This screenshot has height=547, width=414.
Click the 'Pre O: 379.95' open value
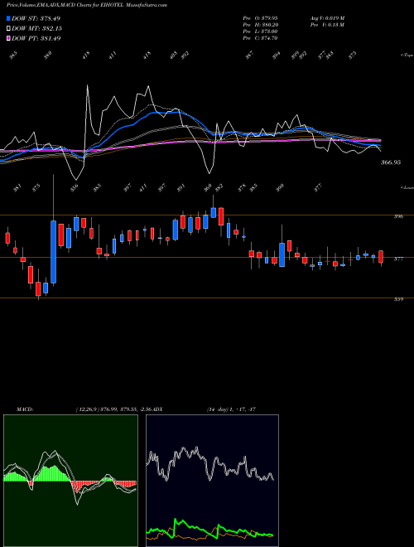click(x=260, y=17)
